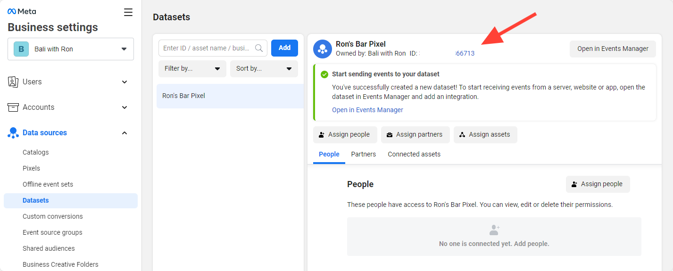Click the add-person icon in empty People box
673x271 pixels.
pos(494,230)
